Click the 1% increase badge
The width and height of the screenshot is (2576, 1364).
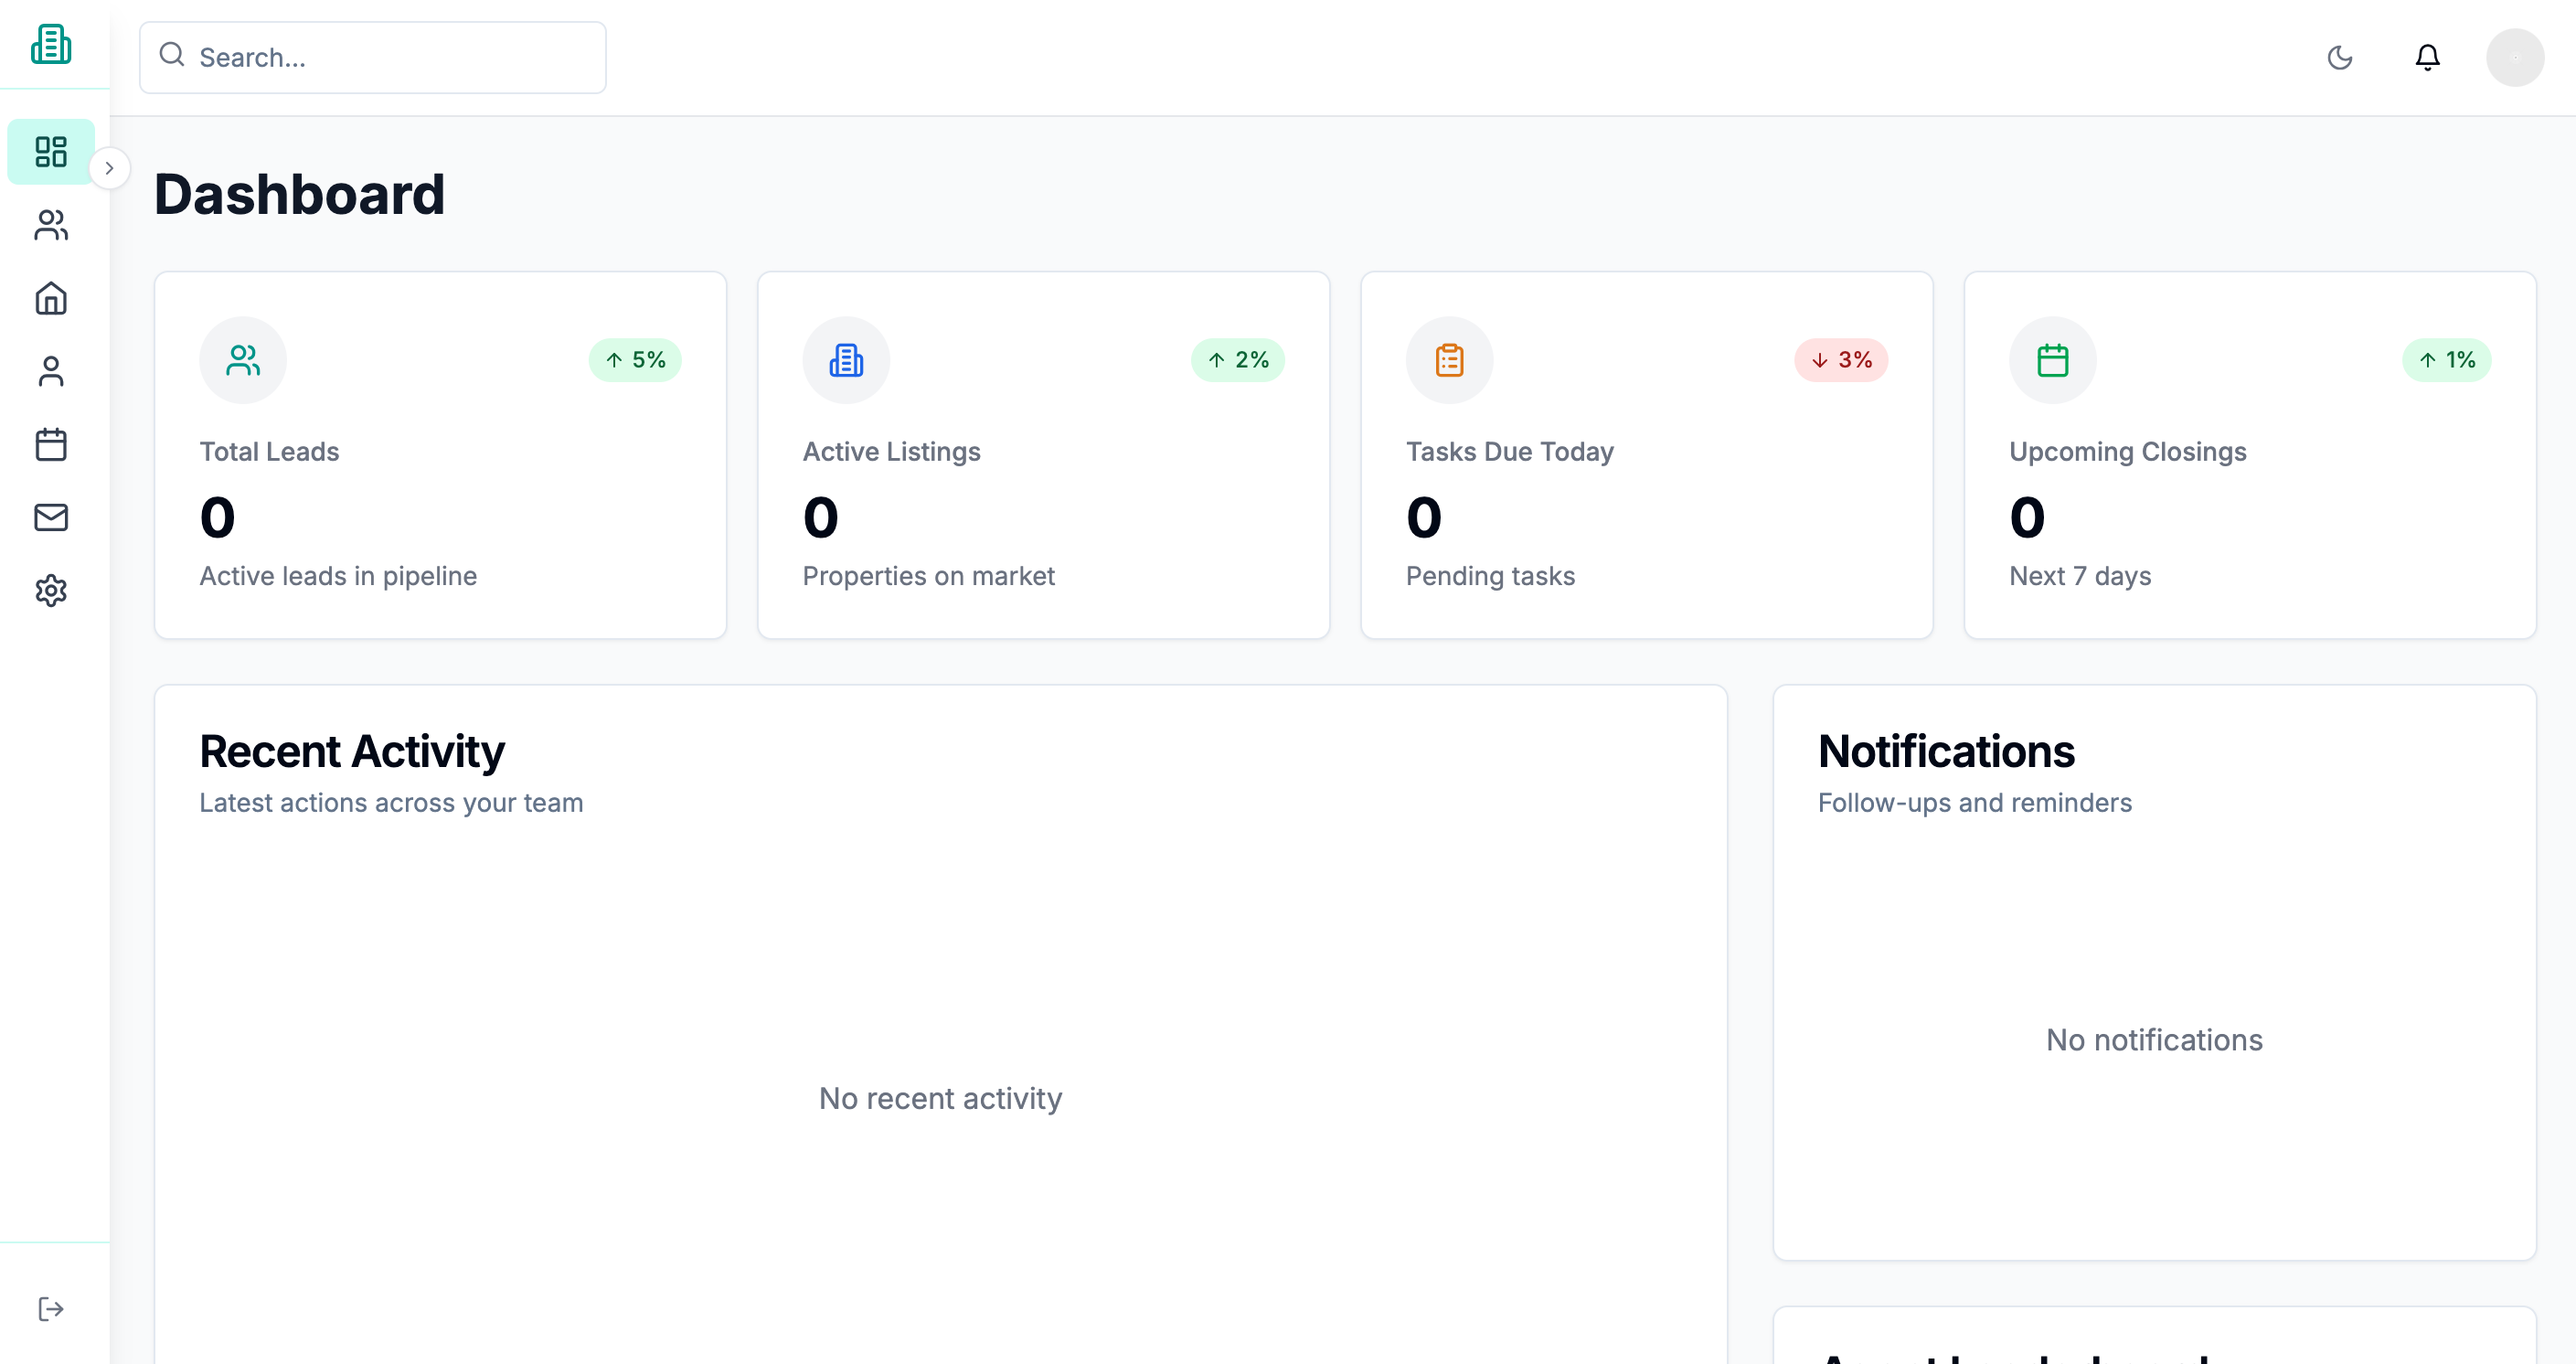tap(2447, 360)
